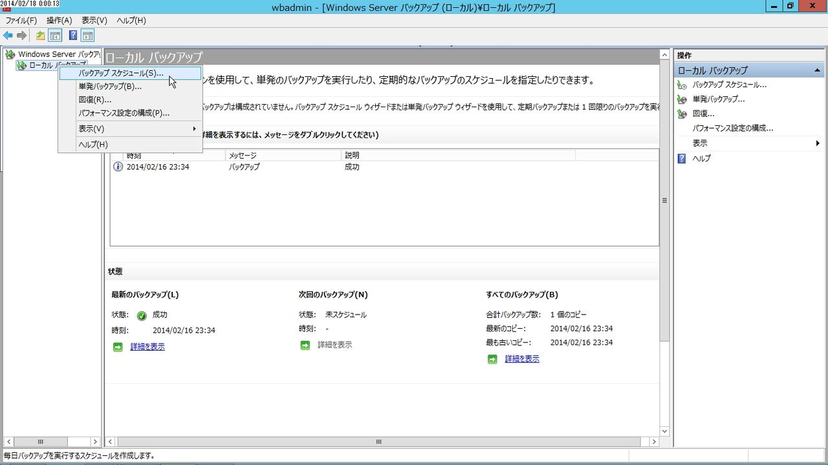Image resolution: width=828 pixels, height=465 pixels.
Task: Collapse the ローカル バックアップ Actions section arrow
Action: (x=817, y=70)
